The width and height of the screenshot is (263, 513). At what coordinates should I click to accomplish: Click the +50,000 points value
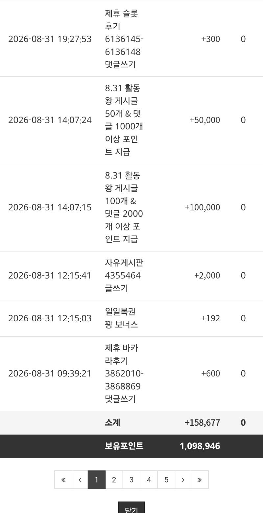[x=204, y=120]
